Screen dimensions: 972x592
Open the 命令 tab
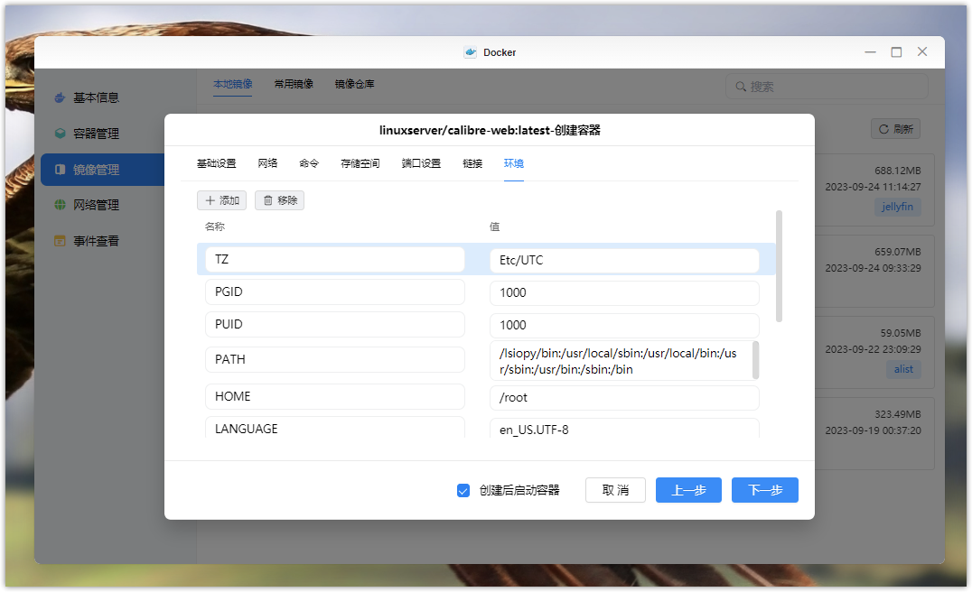(309, 163)
